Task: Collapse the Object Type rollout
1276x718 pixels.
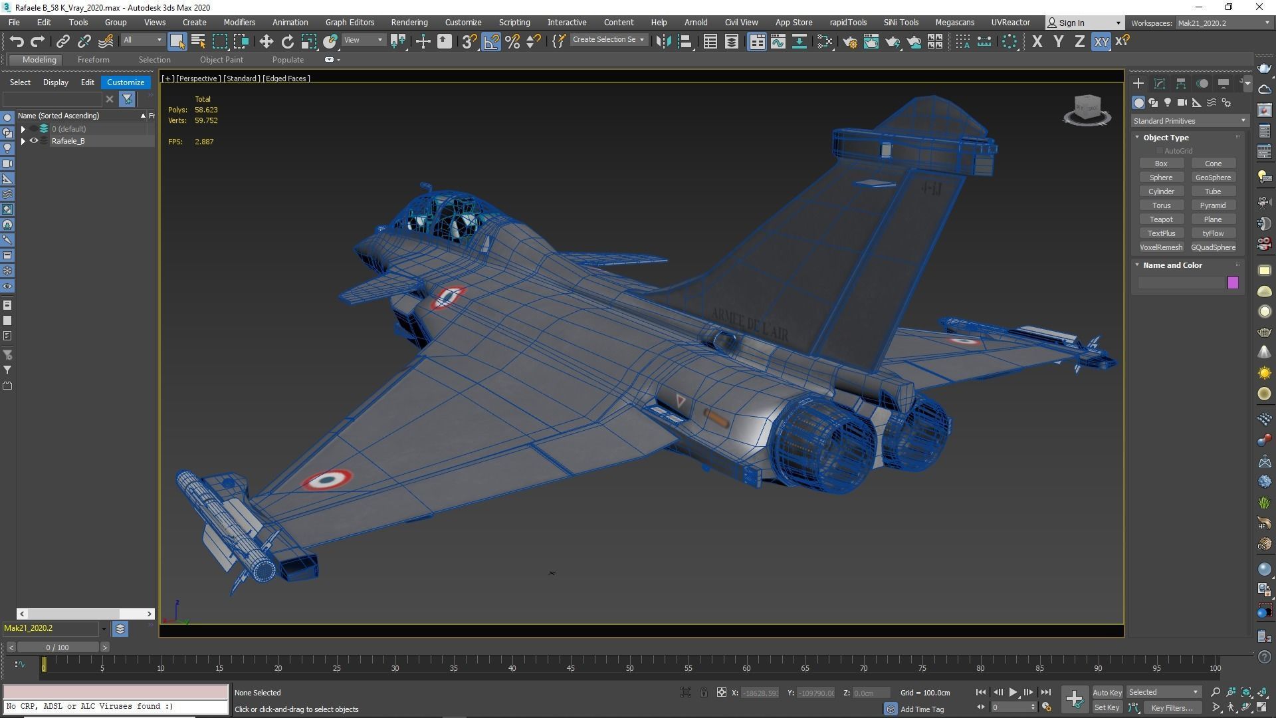Action: click(1137, 138)
